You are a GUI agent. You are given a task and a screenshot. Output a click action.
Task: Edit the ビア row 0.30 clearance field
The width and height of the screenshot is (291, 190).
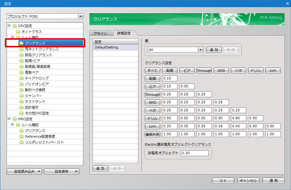(187, 87)
